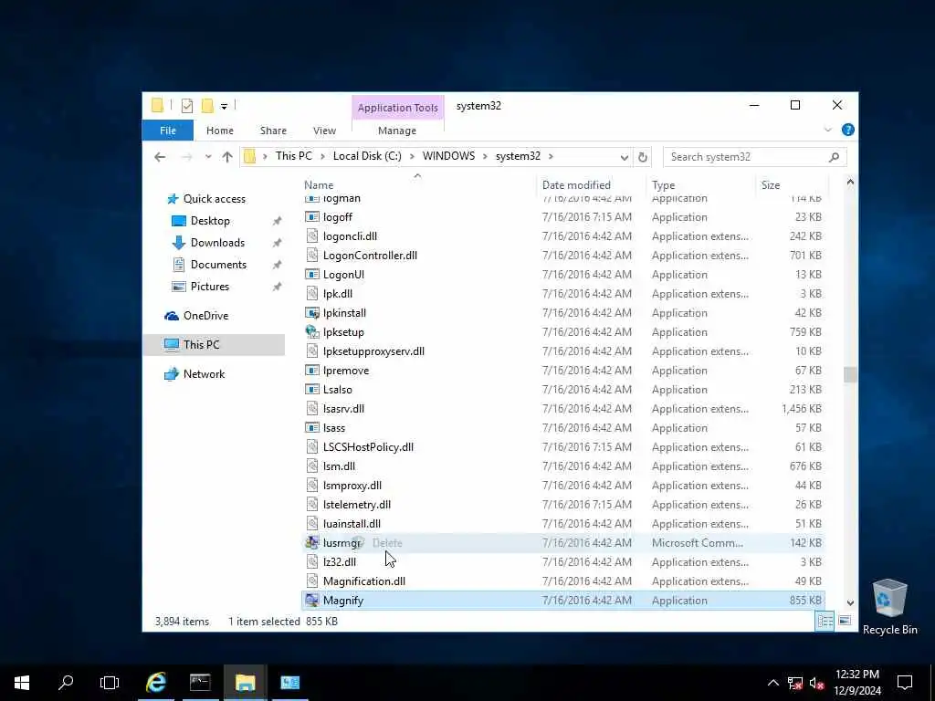
Task: Select Network in navigation pane
Action: tap(204, 374)
